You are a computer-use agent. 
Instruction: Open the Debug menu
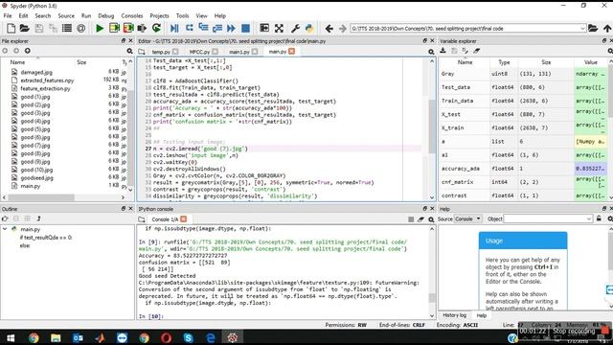(106, 15)
